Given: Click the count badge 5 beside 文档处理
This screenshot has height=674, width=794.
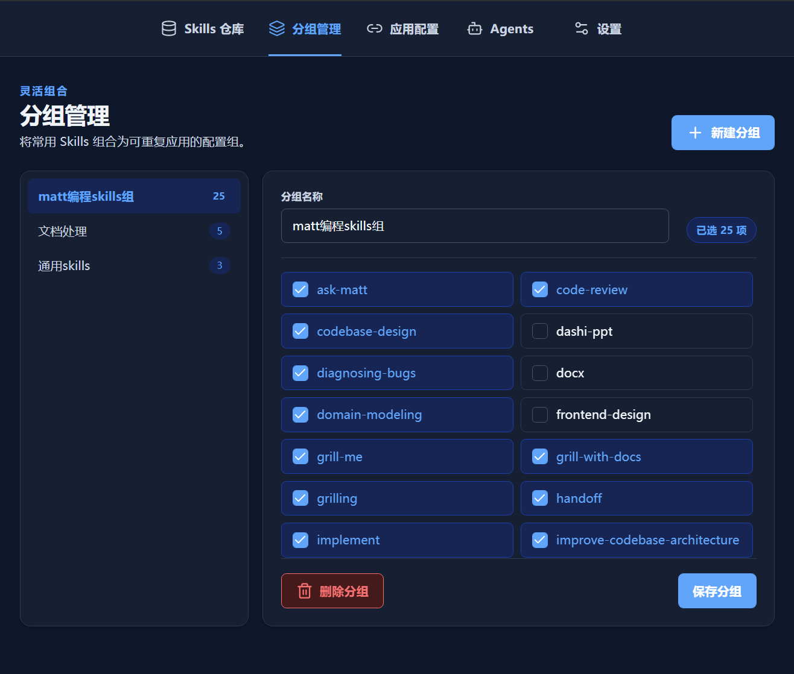Looking at the screenshot, I should click(x=220, y=231).
